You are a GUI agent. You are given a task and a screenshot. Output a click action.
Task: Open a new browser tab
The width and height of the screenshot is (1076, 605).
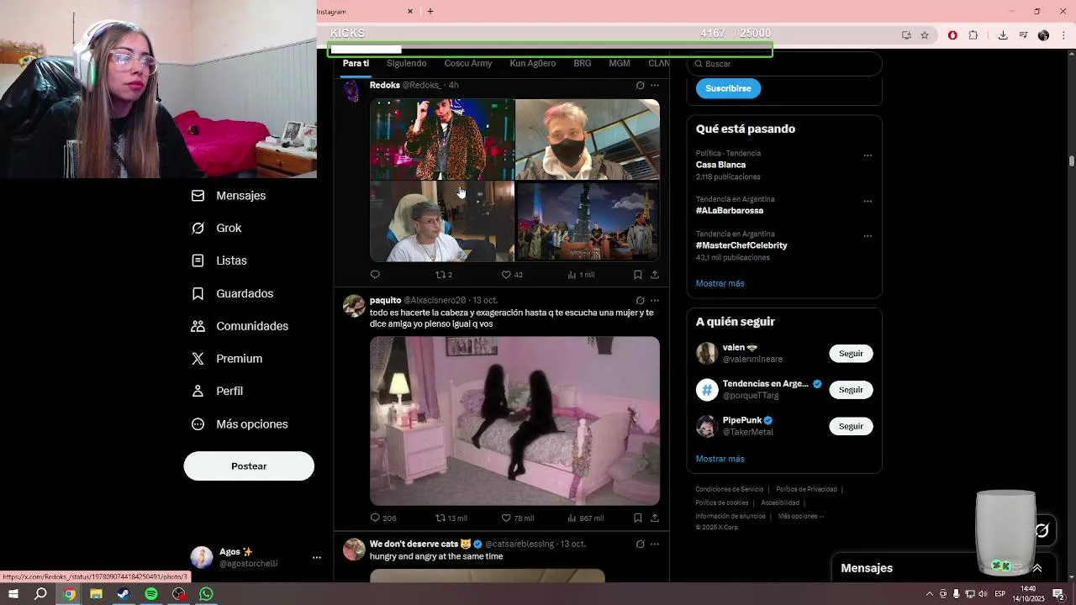tap(430, 11)
